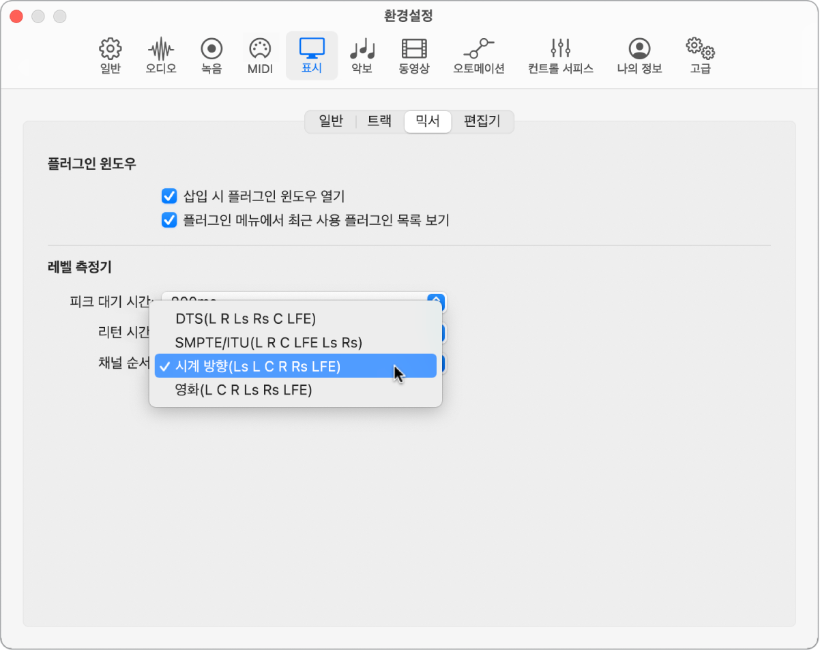820x651 pixels.
Task: Choose 영화(L C R Ls Rs LFE) option
Action: tap(244, 390)
